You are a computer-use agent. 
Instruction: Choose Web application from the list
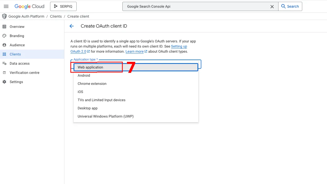pos(90,67)
